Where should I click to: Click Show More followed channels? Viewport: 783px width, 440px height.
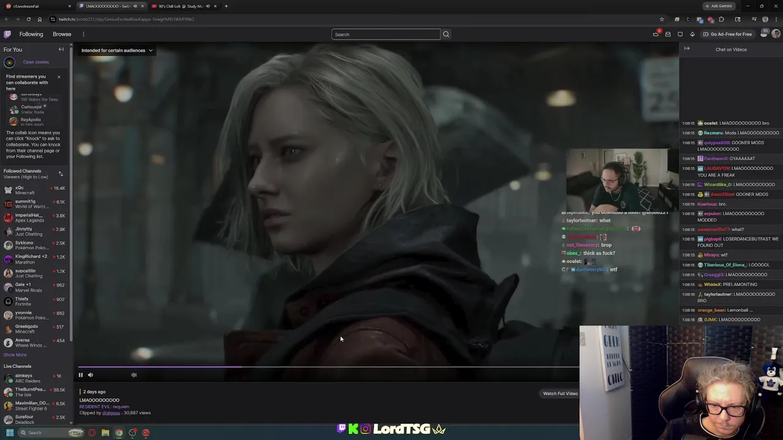(x=15, y=355)
